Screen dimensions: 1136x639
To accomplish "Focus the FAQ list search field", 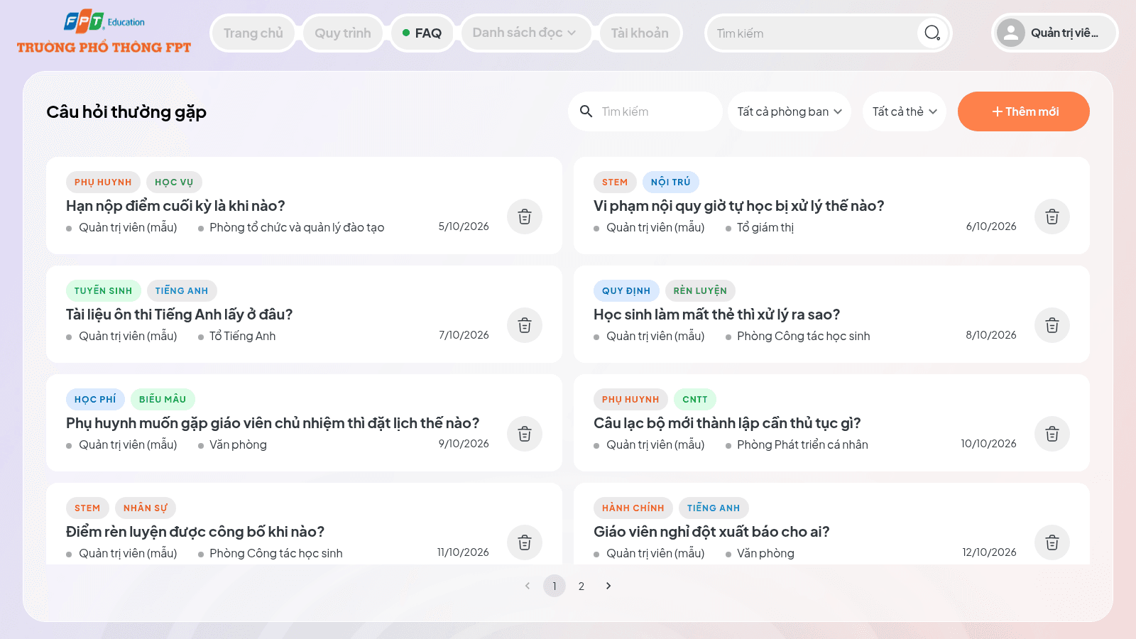I will (x=645, y=111).
